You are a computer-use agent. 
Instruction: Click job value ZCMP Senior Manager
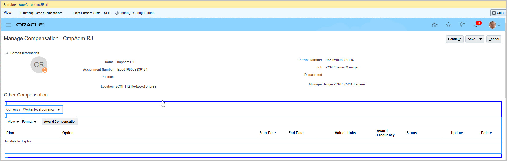[342, 67]
